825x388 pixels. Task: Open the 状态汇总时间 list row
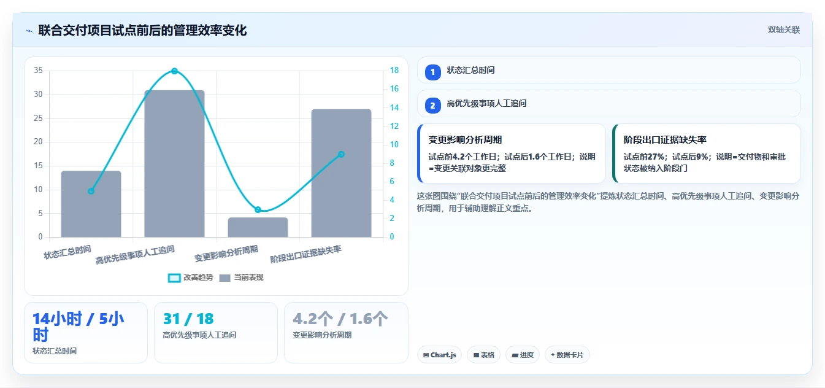[x=608, y=70]
